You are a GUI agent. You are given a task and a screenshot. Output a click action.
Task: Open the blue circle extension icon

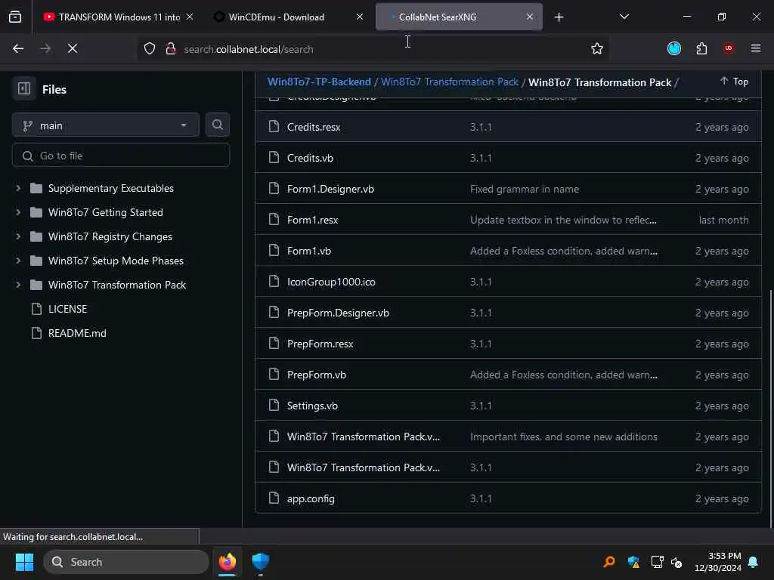click(x=673, y=48)
